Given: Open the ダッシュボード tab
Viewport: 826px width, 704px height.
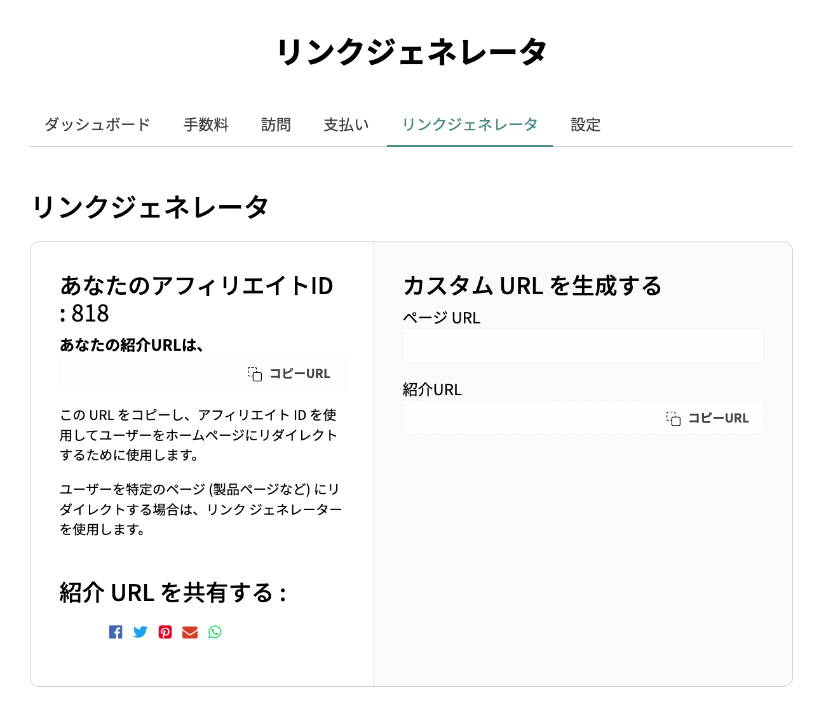Looking at the screenshot, I should [x=97, y=125].
